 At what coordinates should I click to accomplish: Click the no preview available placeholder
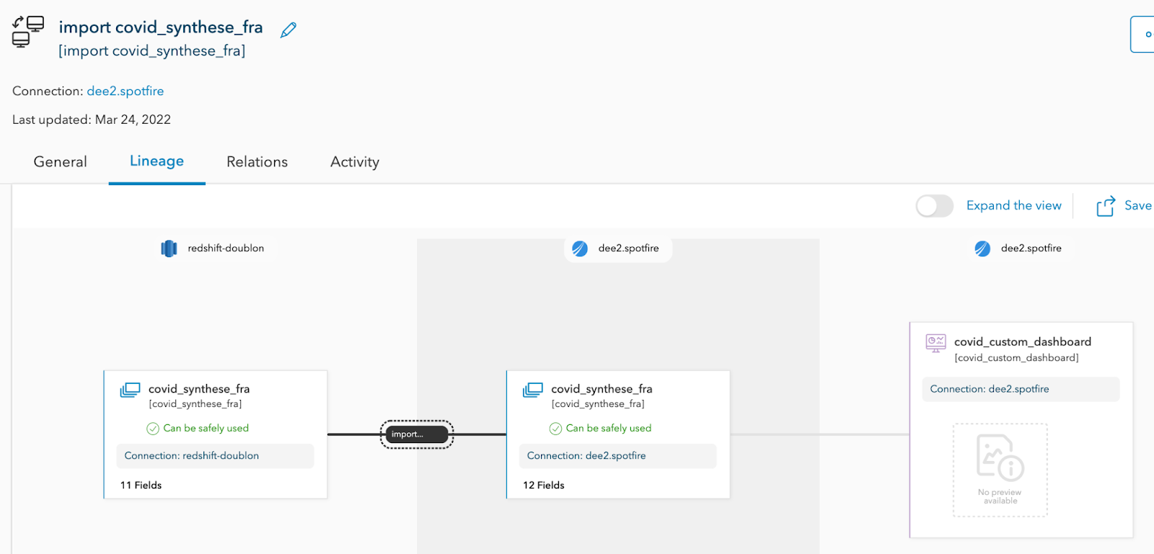pos(1000,470)
